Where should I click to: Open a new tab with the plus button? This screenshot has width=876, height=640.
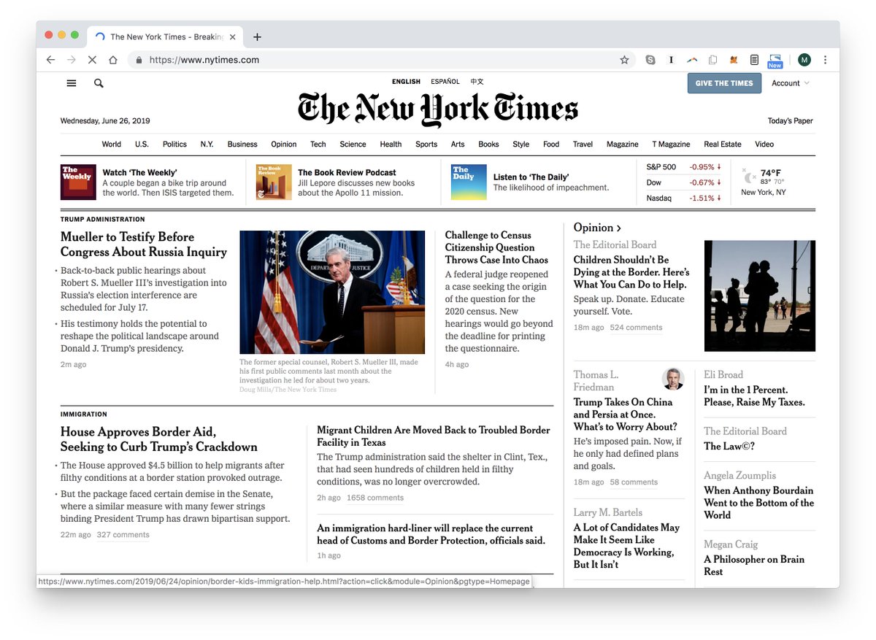[x=257, y=37]
